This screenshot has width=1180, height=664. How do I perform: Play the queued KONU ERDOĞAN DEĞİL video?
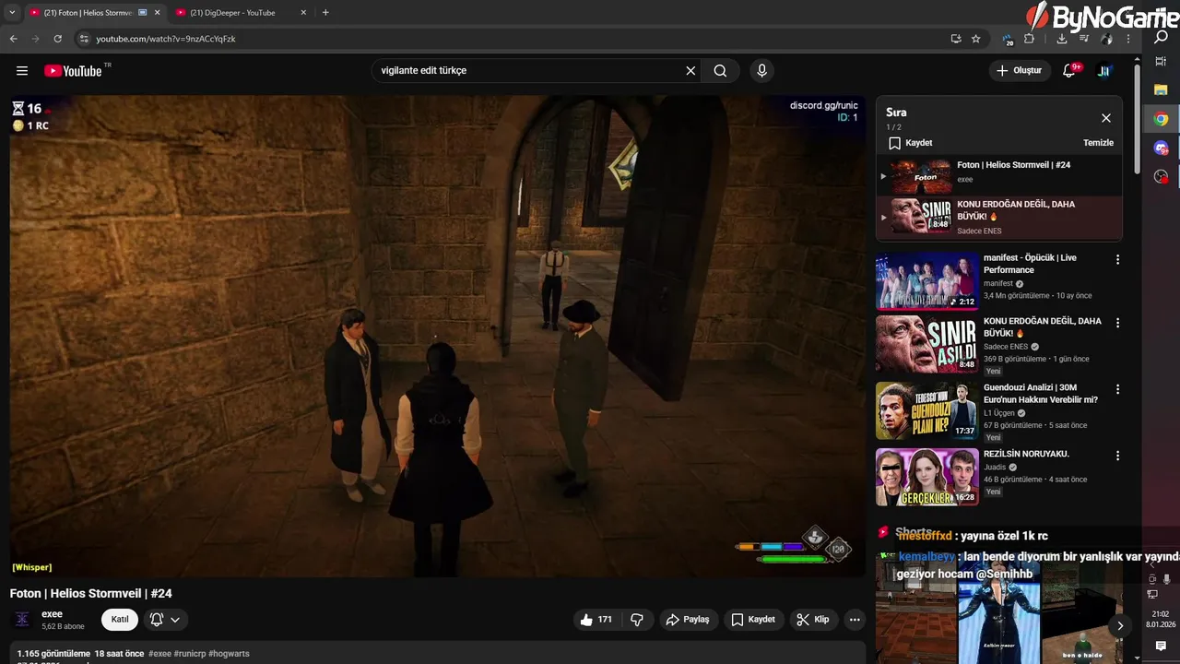(x=999, y=217)
